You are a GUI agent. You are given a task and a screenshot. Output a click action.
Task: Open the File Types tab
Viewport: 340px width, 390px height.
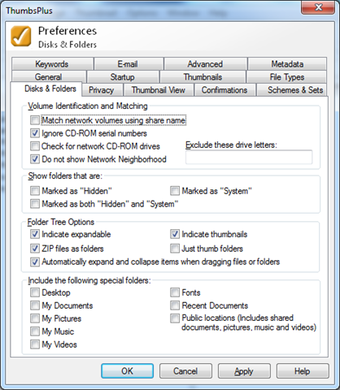(286, 77)
